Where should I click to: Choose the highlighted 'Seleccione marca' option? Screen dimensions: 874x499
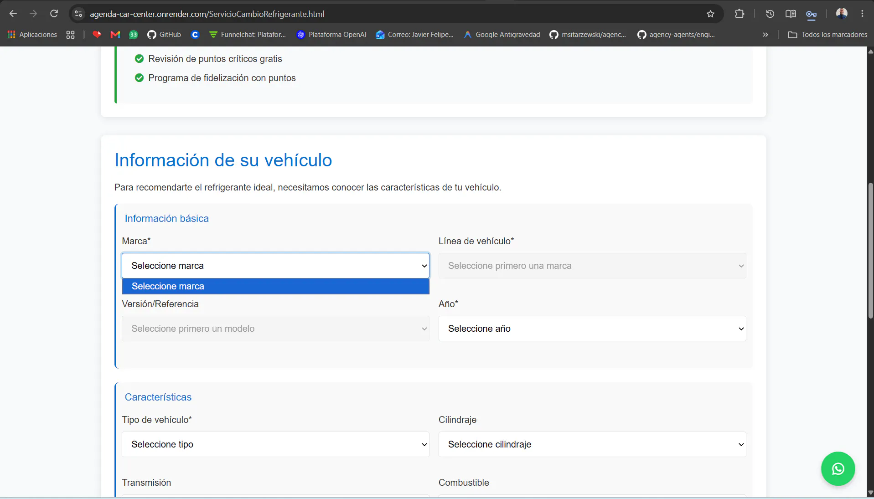(275, 286)
